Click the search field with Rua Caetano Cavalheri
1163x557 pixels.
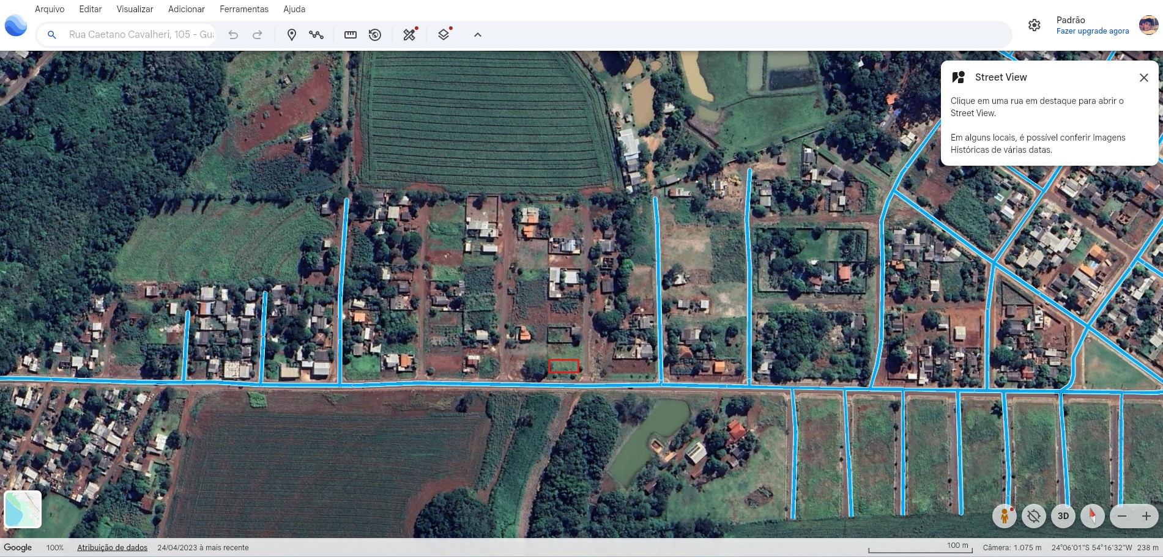click(x=141, y=35)
